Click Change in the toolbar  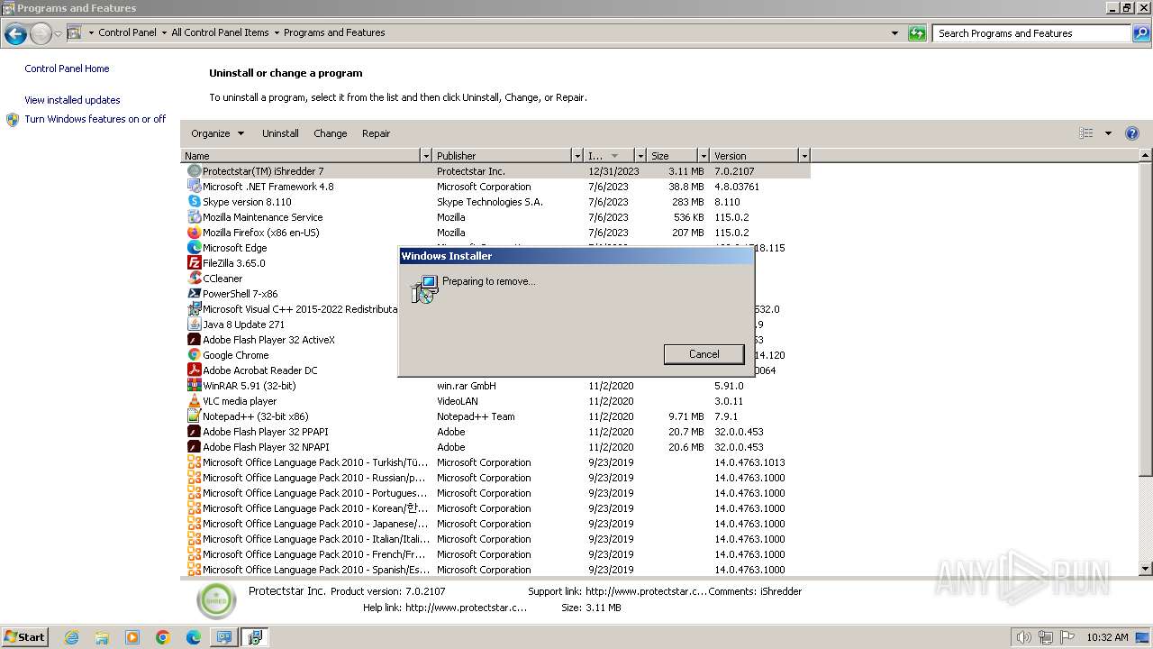[x=331, y=133]
